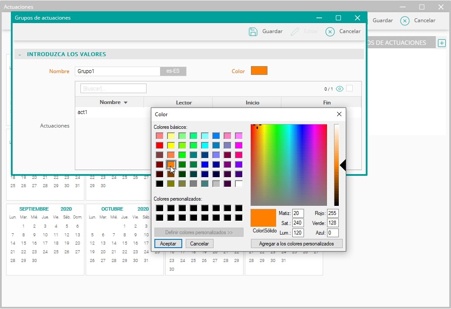Select the cyan basic color swatch in second row

(205, 145)
